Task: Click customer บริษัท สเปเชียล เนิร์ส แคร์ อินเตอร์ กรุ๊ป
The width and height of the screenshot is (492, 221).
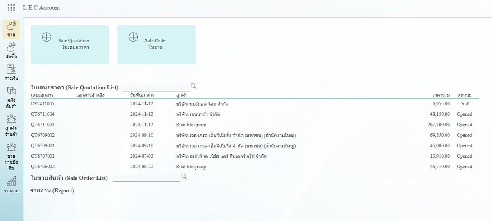Action: coord(221,156)
